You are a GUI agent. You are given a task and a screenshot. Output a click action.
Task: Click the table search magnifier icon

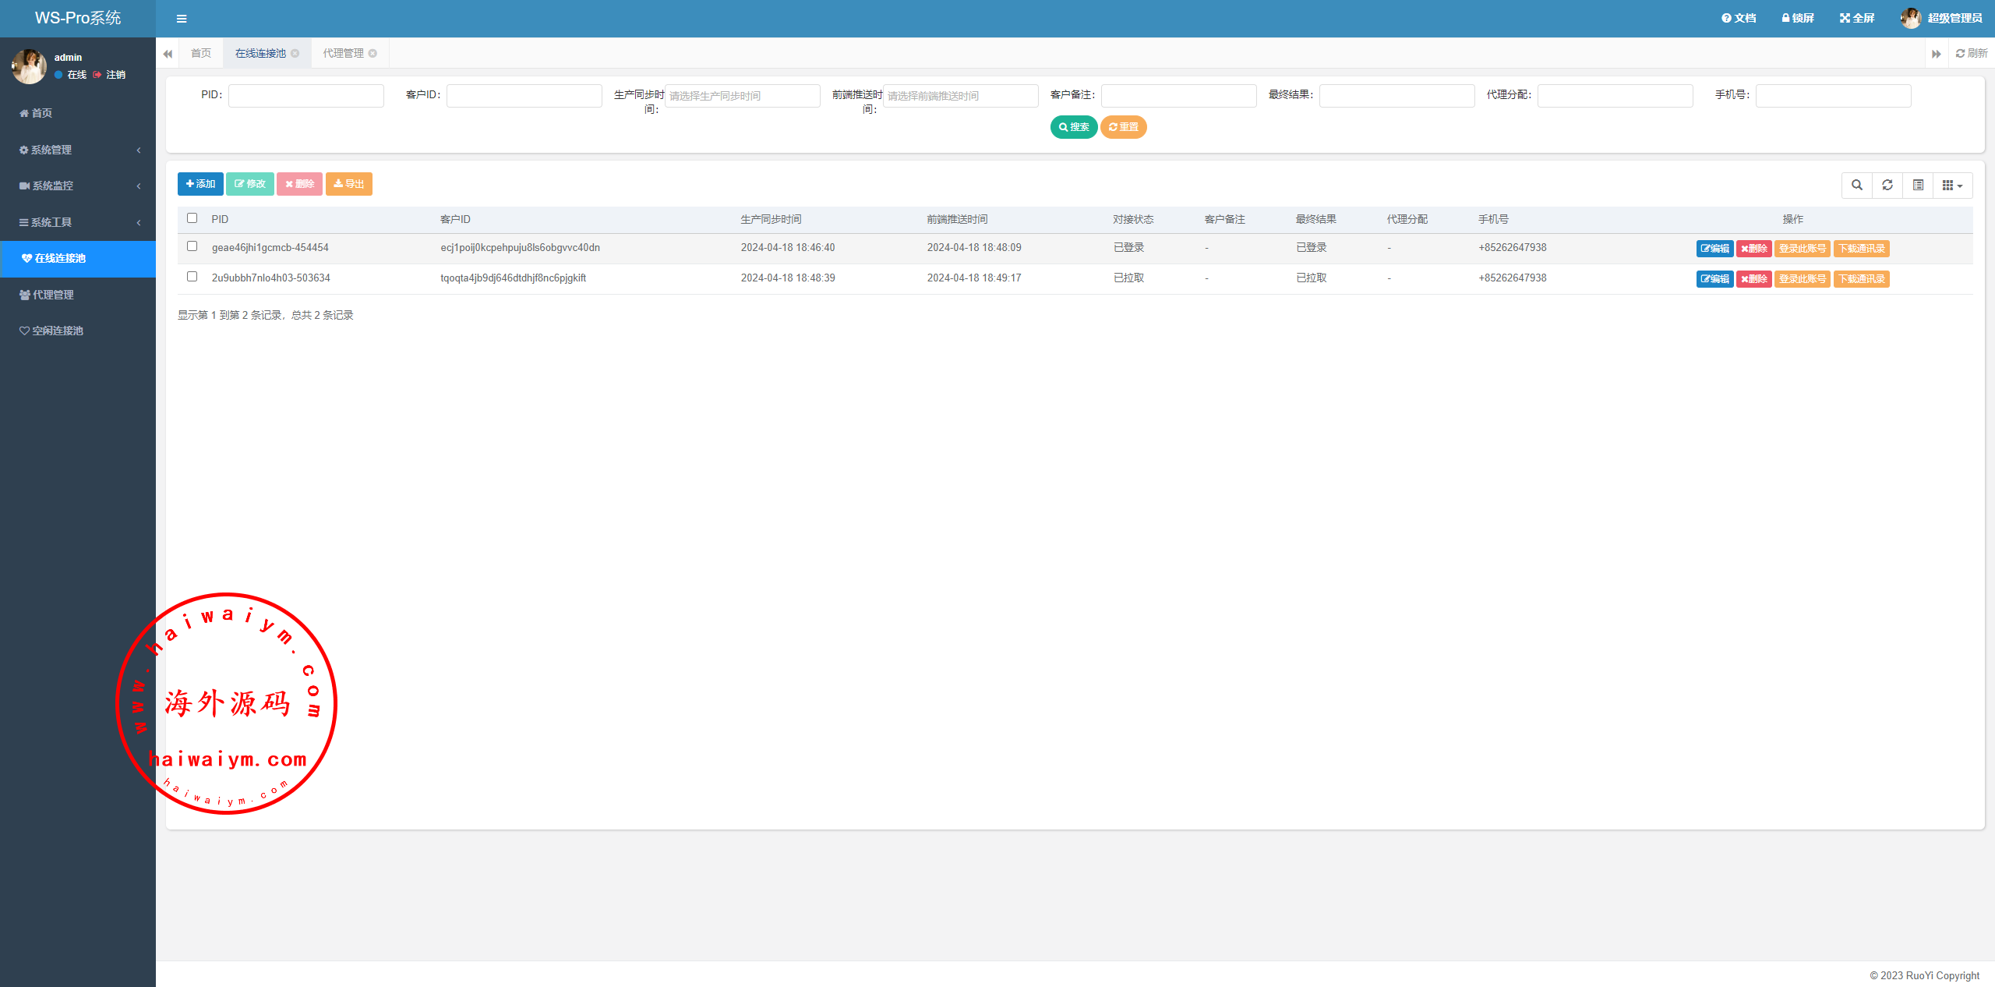1857,185
